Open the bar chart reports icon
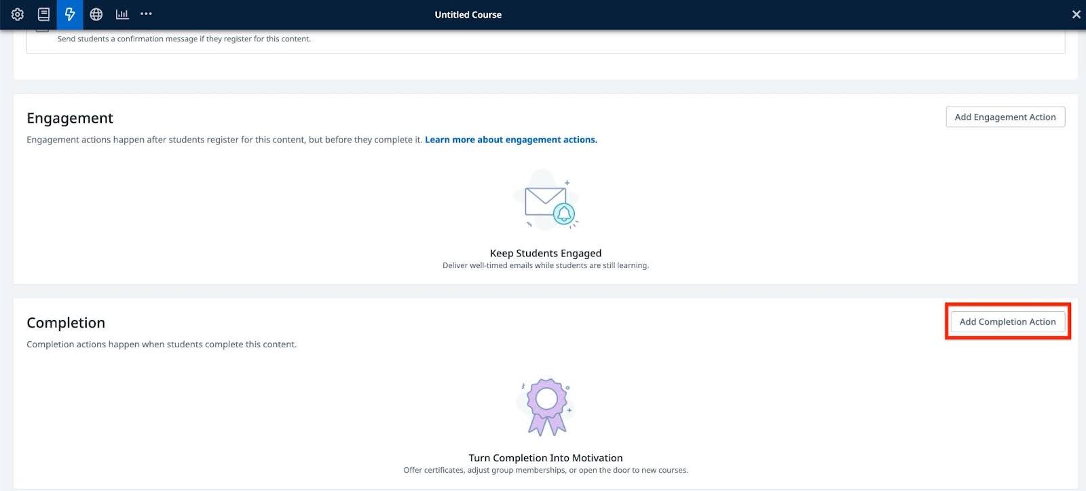The image size is (1086, 491). 122,14
